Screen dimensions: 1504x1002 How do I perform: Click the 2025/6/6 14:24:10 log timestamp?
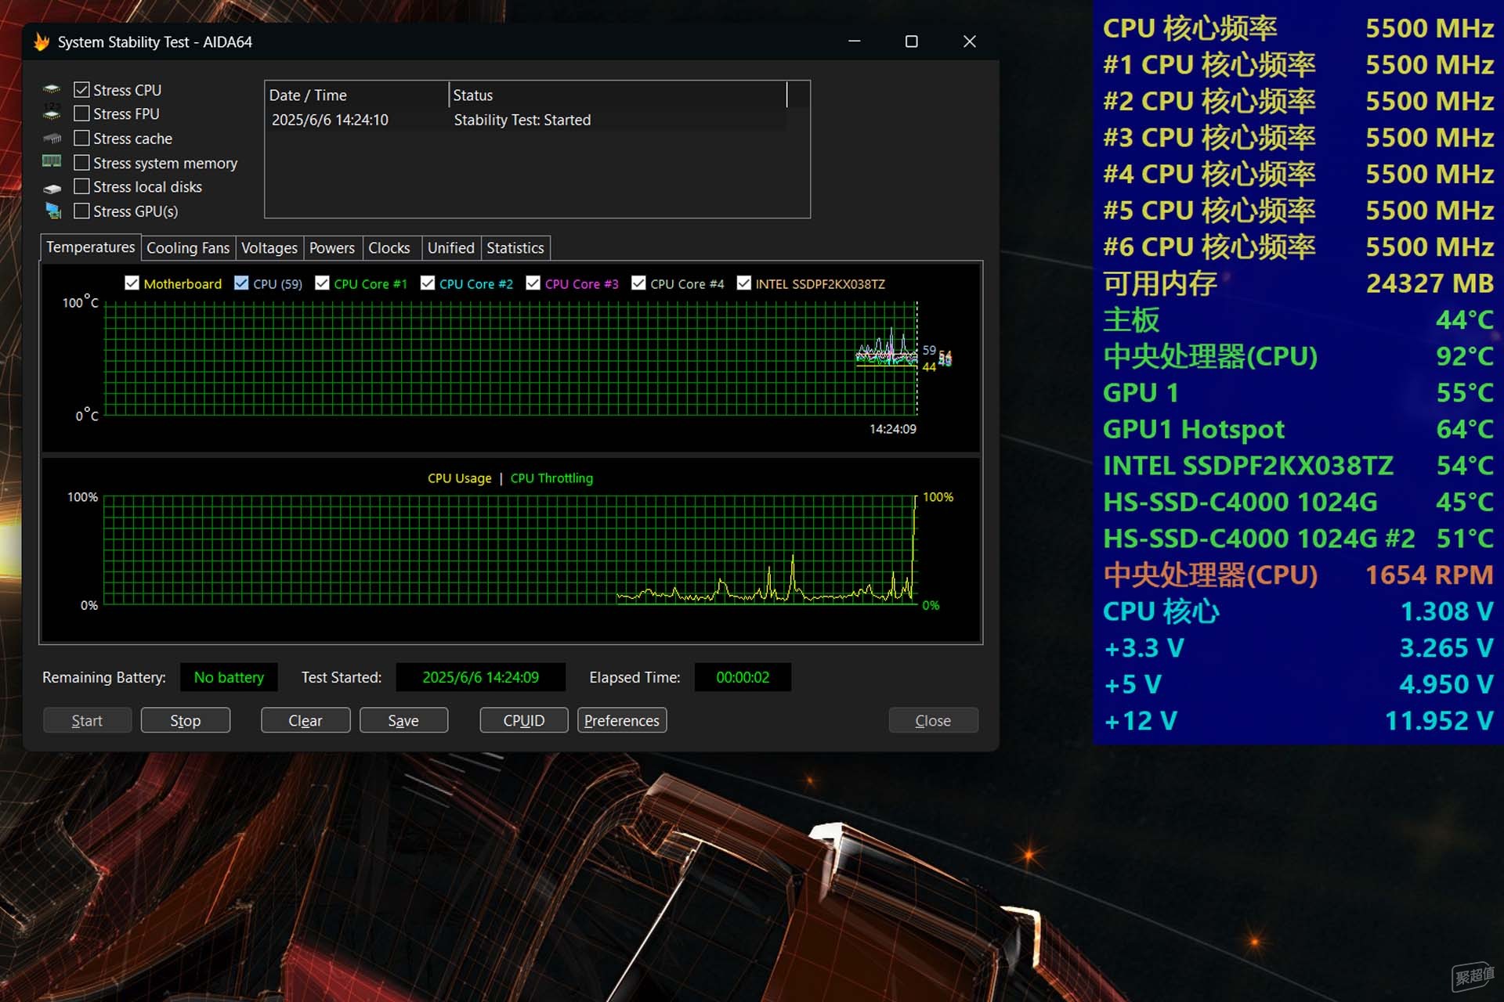330,120
